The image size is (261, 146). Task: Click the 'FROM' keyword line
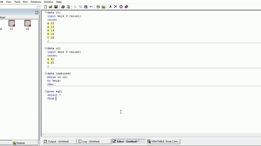tap(51, 99)
